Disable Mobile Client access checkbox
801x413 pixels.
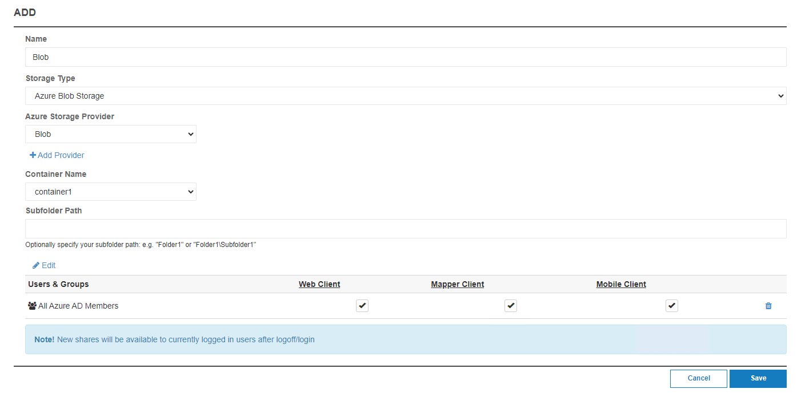tap(672, 306)
